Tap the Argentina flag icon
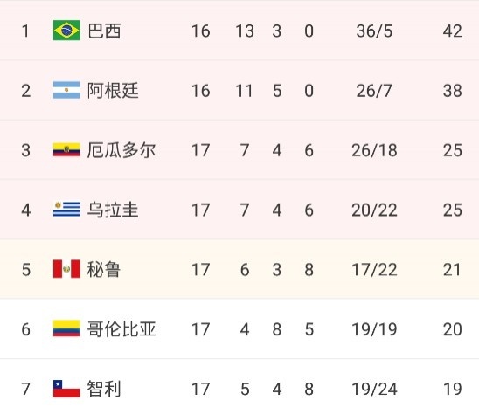The width and height of the screenshot is (479, 414). [66, 90]
